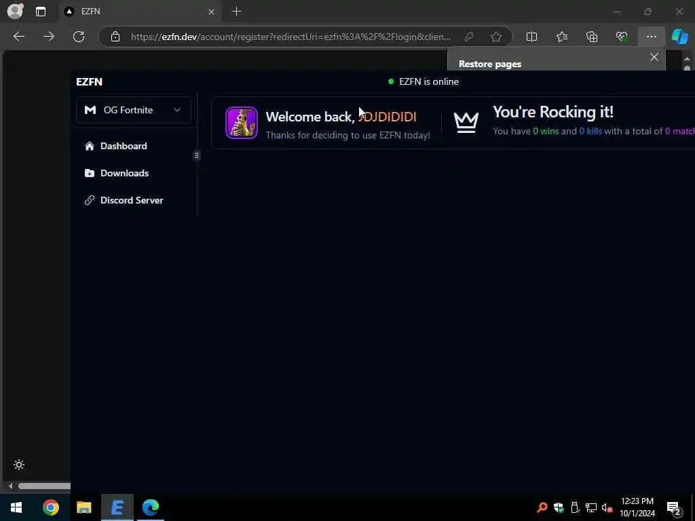The height and width of the screenshot is (521, 695).
Task: Open Browser essentials heart icon
Action: point(622,37)
